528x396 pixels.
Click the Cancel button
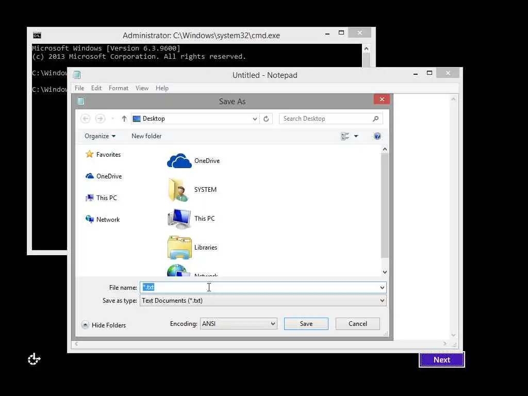coord(358,324)
